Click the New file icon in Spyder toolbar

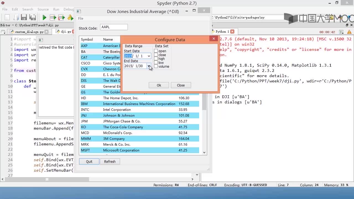coord(7,17)
